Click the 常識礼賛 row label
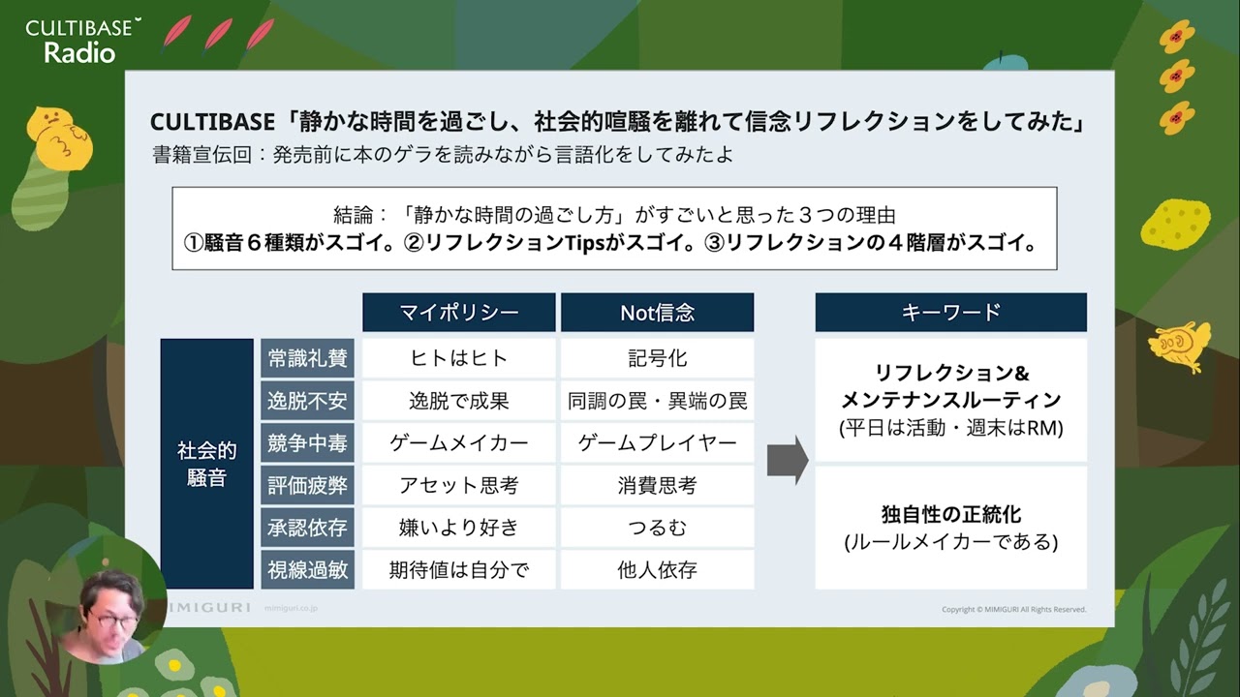Image resolution: width=1240 pixels, height=697 pixels. point(308,358)
